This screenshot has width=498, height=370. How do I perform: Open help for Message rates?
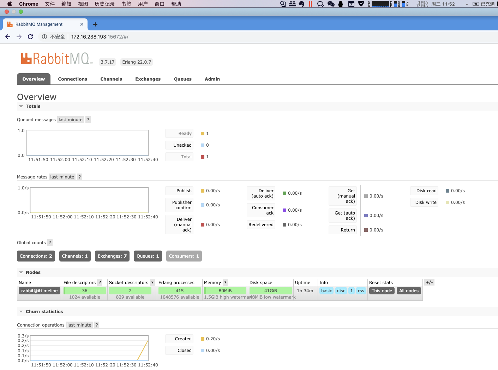pyautogui.click(x=80, y=177)
